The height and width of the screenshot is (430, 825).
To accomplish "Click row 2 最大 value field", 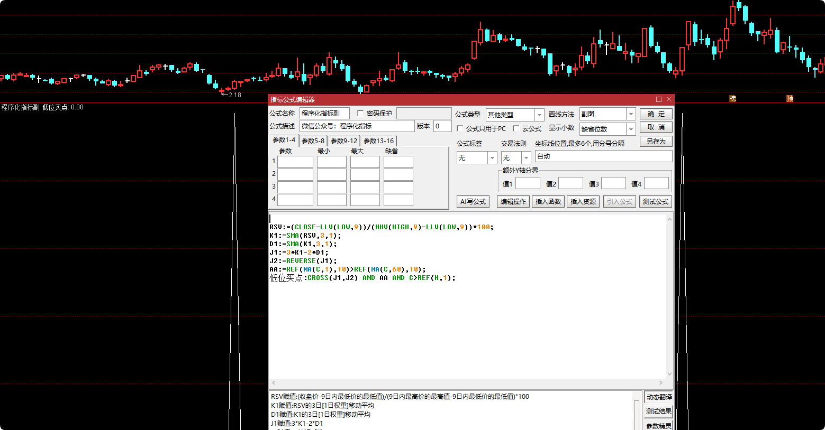I will click(365, 174).
